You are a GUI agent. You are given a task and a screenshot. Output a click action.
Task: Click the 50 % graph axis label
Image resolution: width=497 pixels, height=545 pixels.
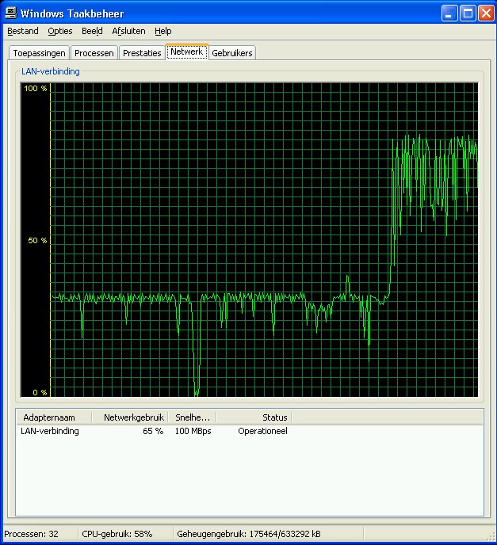tap(37, 241)
